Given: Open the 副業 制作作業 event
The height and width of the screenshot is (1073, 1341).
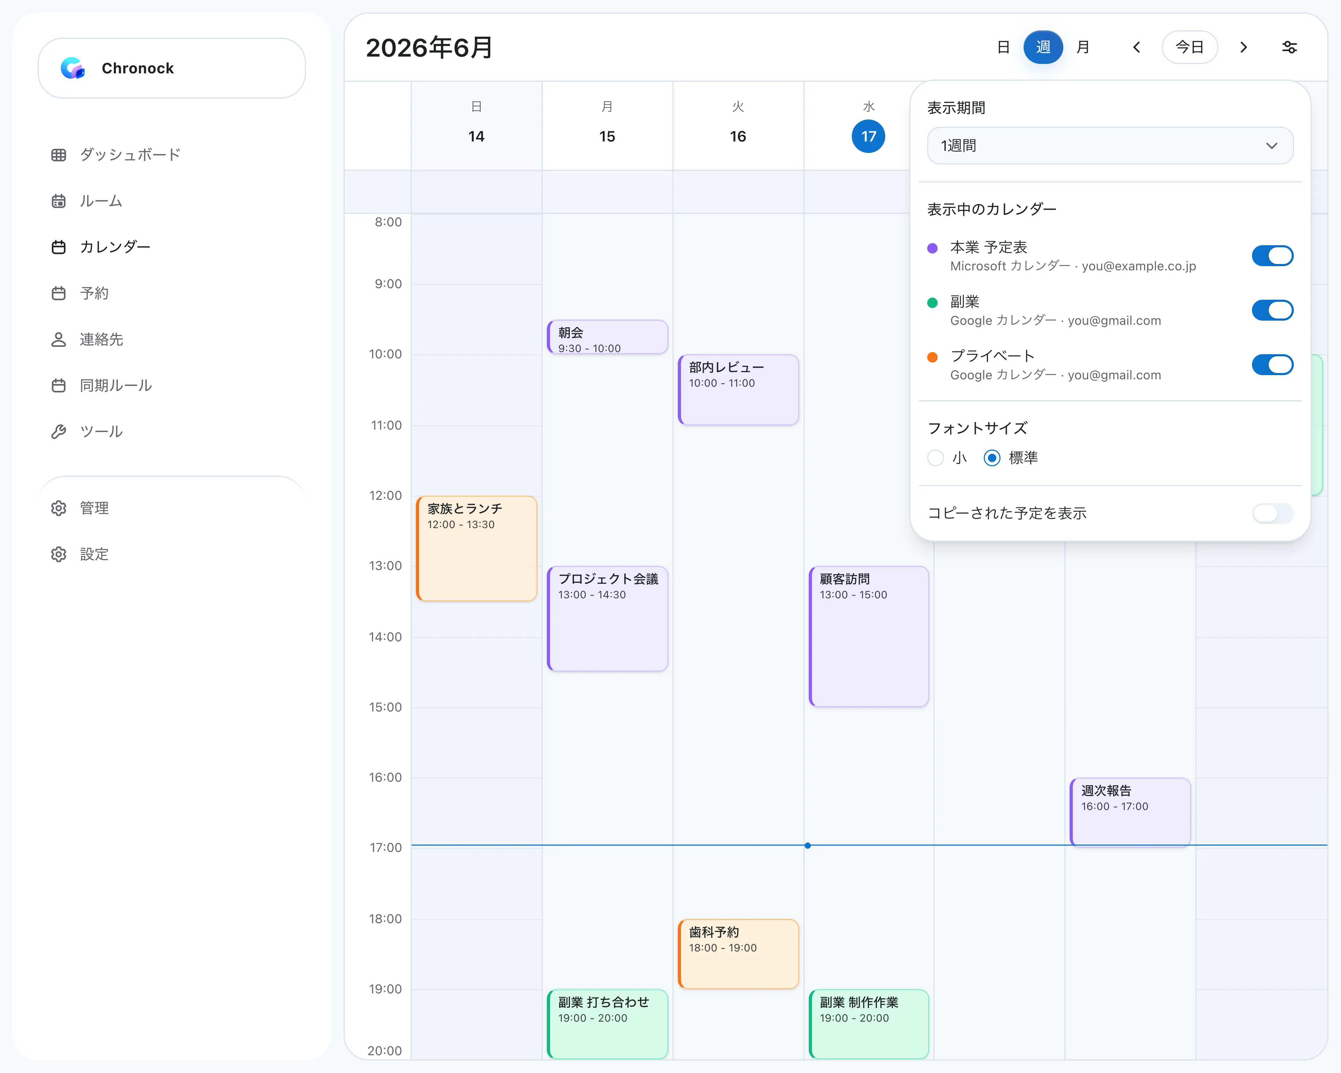Looking at the screenshot, I should coord(869,1024).
